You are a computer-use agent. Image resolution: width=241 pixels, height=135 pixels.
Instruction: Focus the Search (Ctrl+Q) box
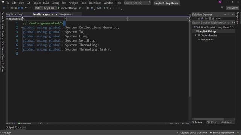coord(137,3)
